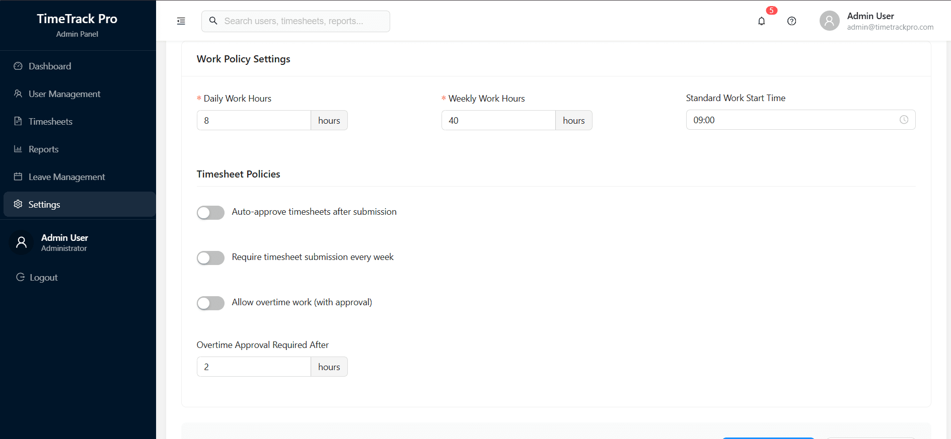Toggle require timesheet submission every week
The image size is (951, 439).
[210, 258]
